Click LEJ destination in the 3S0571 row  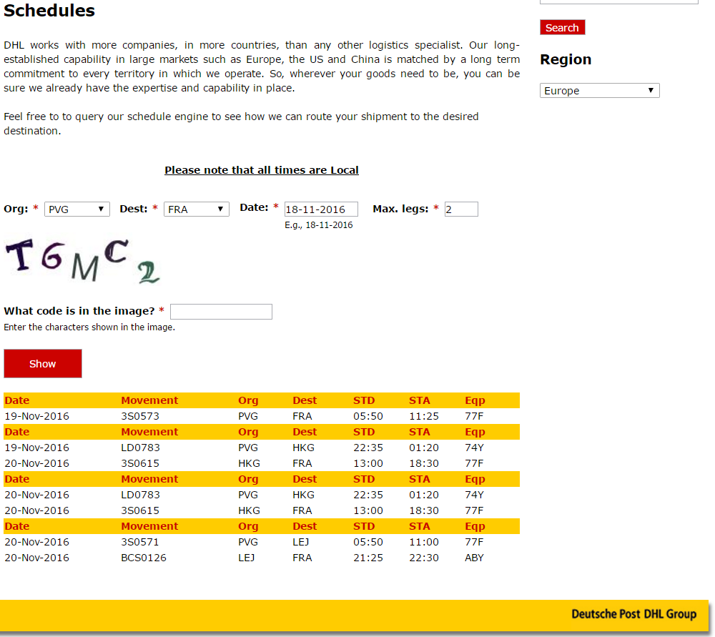coord(300,542)
